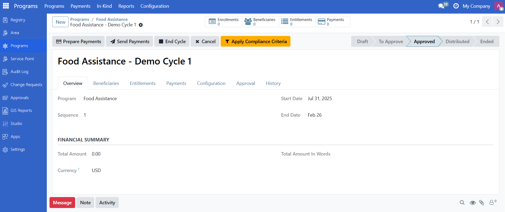The width and height of the screenshot is (505, 212).
Task: Open Apps in the sidebar
Action: pos(23,137)
